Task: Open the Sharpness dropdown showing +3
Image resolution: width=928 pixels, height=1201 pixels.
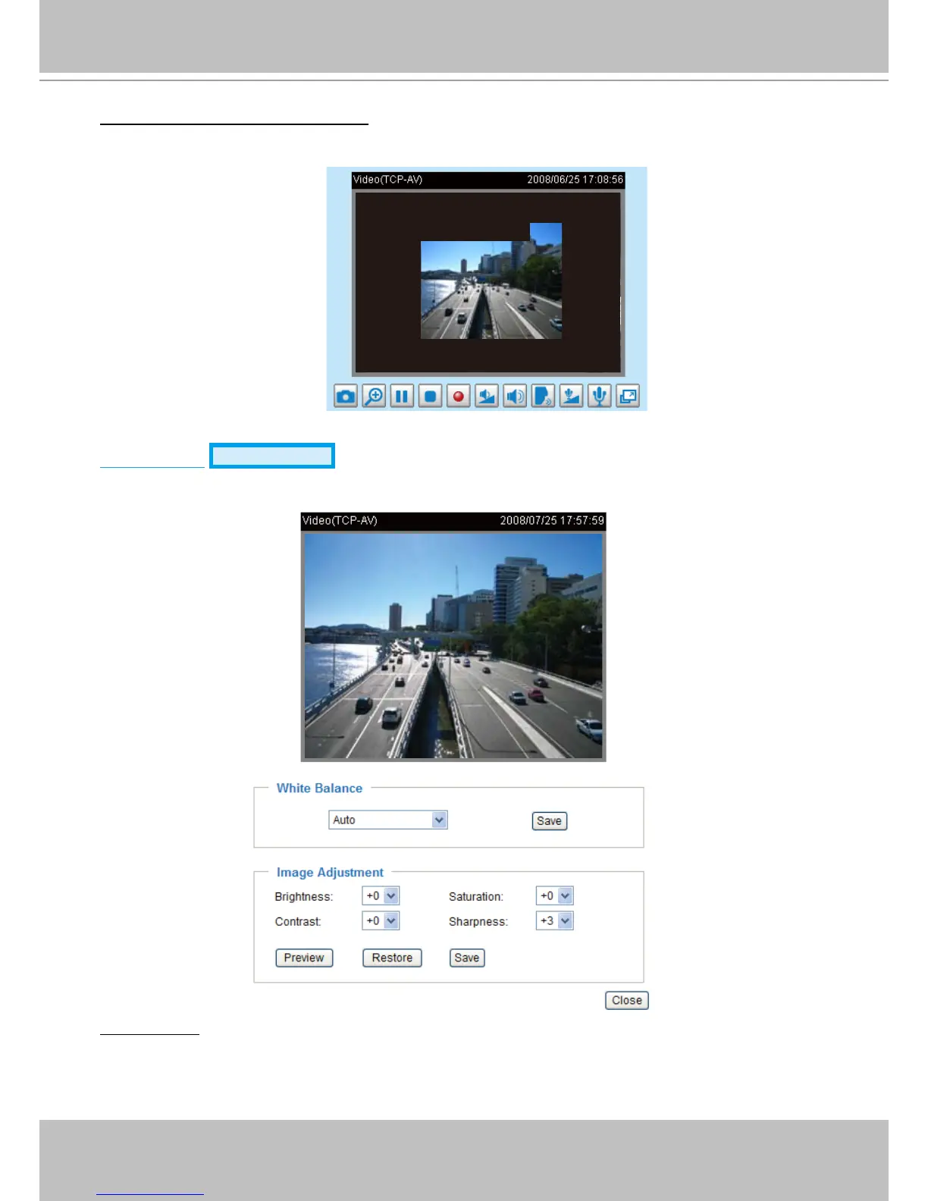Action: (x=554, y=920)
